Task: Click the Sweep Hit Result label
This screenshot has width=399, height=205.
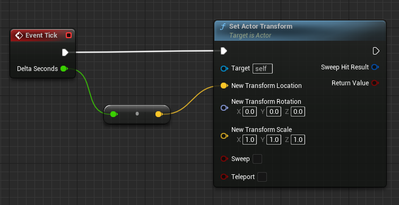Action: (x=345, y=67)
